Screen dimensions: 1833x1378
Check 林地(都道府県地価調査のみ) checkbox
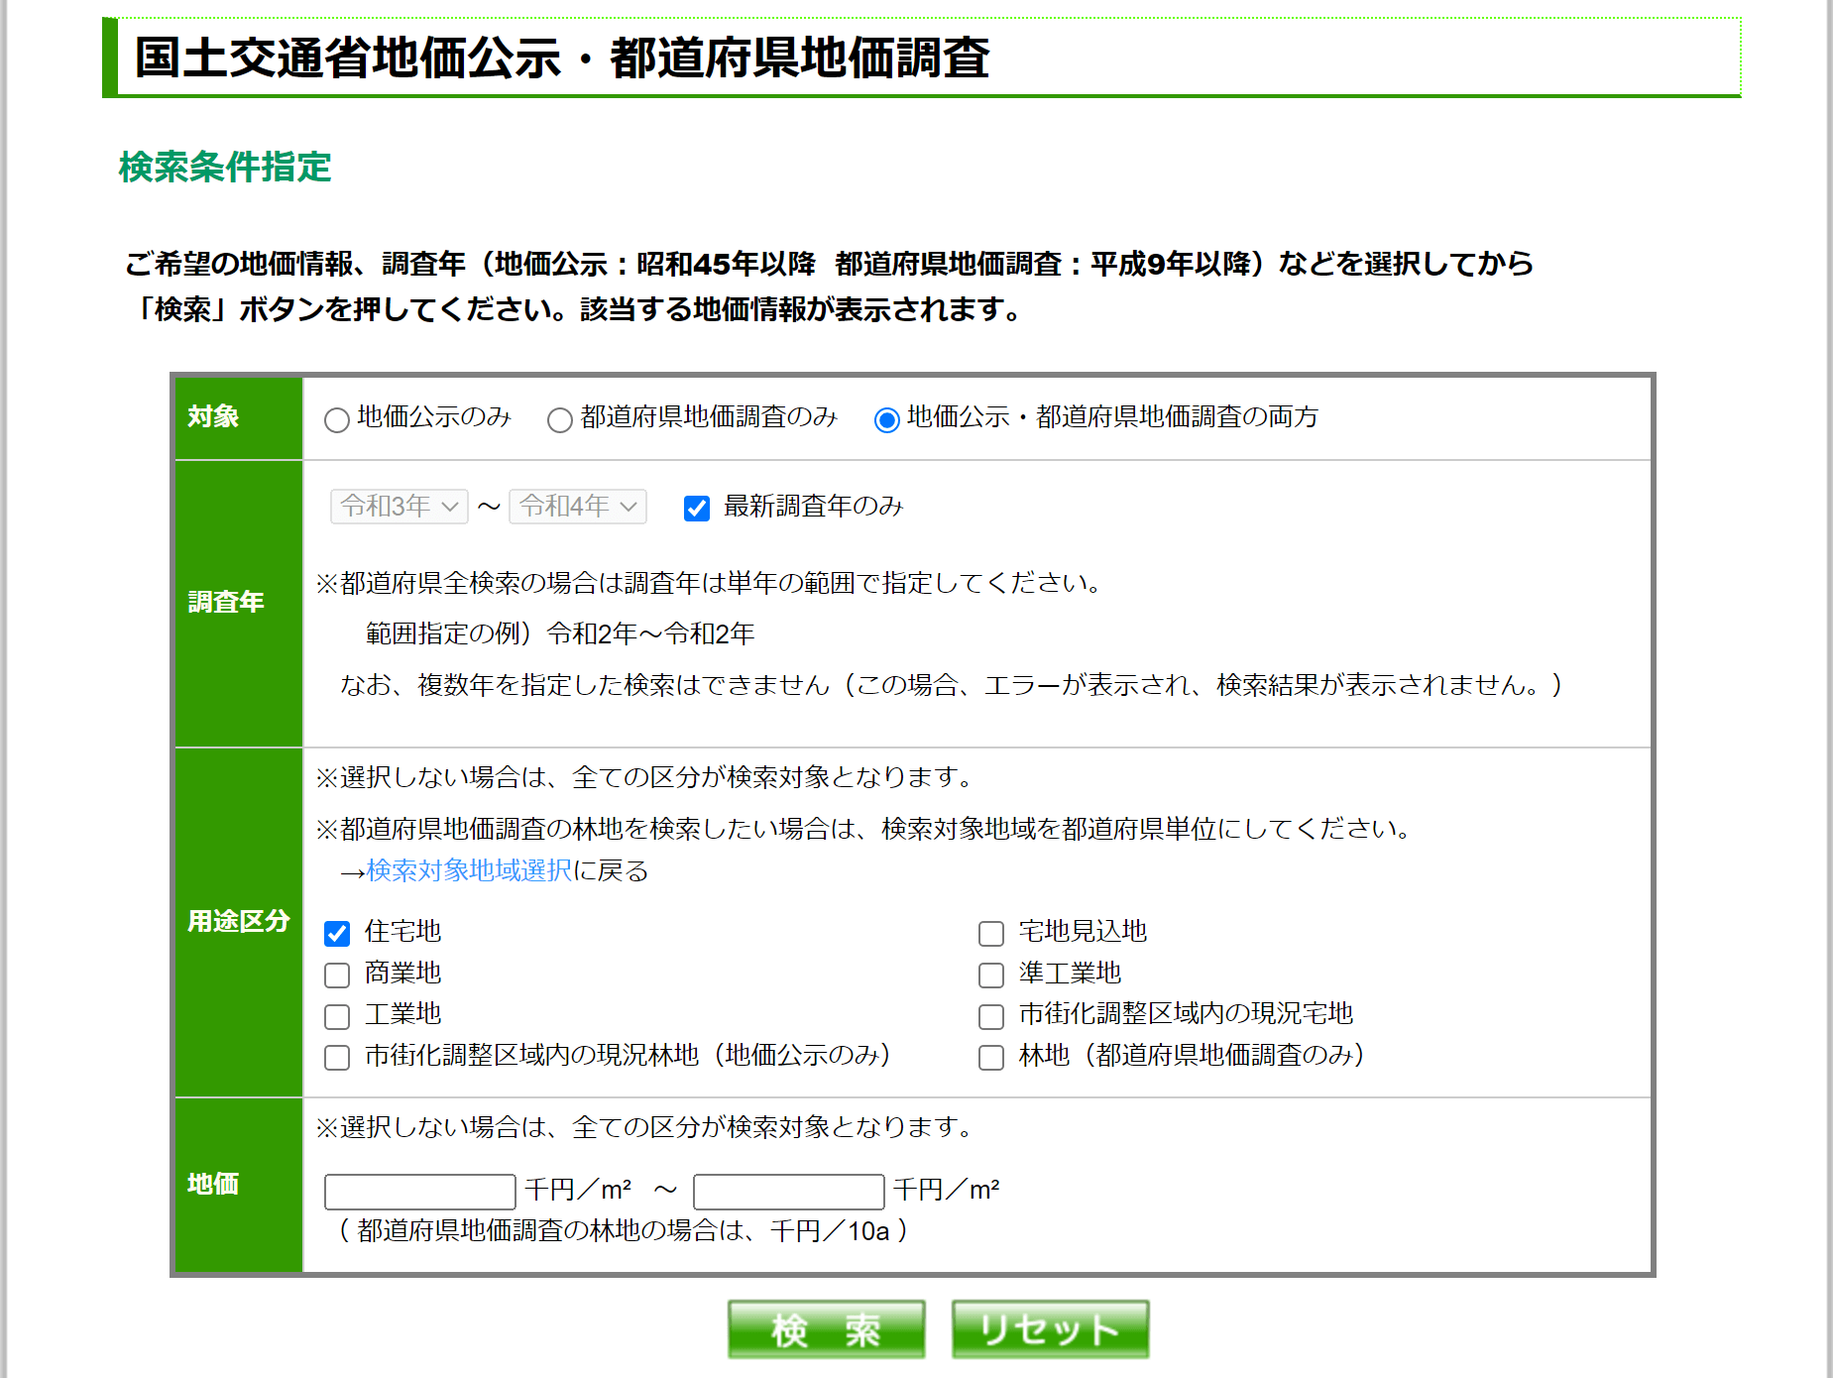[991, 1058]
